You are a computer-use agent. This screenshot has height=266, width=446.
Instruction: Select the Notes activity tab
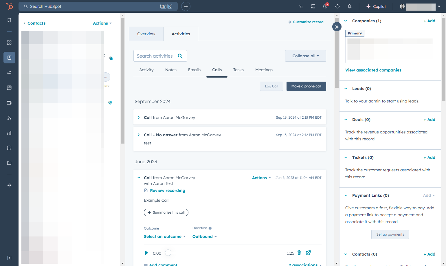click(171, 70)
